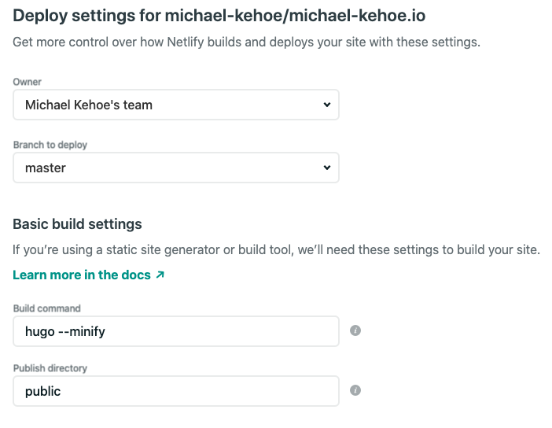
Task: Click the "Build command" field label
Action: point(47,308)
